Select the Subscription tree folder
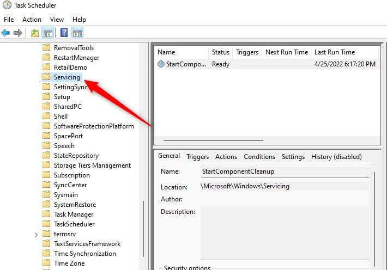The width and height of the screenshot is (387, 270). (x=72, y=175)
